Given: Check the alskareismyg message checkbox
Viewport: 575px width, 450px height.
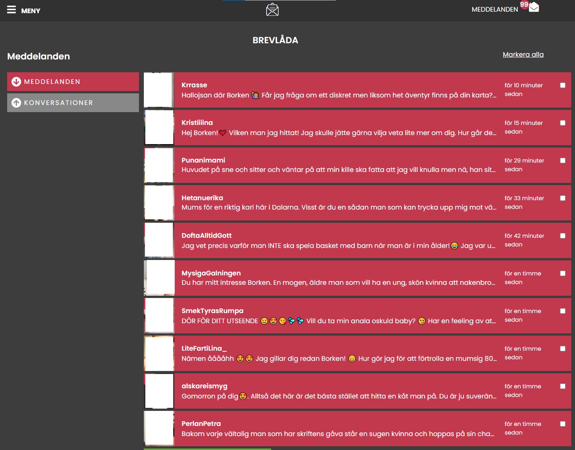Looking at the screenshot, I should pos(563,386).
